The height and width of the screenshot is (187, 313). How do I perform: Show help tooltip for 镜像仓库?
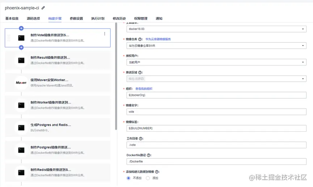(140, 39)
